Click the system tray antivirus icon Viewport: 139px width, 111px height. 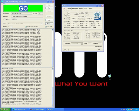click(x=131, y=109)
